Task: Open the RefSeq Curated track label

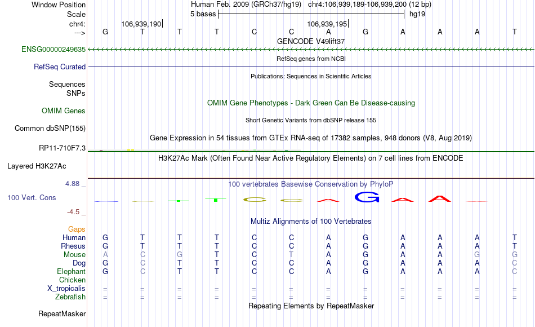Action: point(59,67)
